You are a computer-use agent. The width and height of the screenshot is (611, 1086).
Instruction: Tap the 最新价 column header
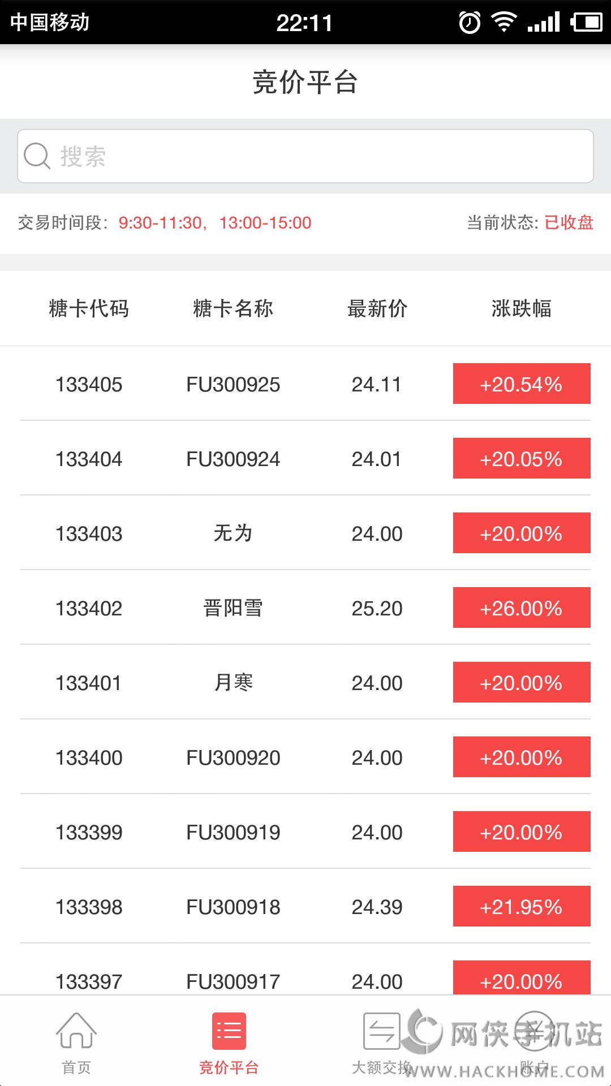pyautogui.click(x=377, y=309)
